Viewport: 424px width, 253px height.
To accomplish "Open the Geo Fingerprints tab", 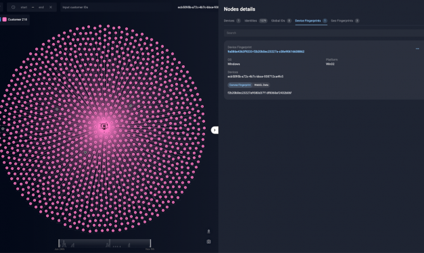I will [345, 21].
